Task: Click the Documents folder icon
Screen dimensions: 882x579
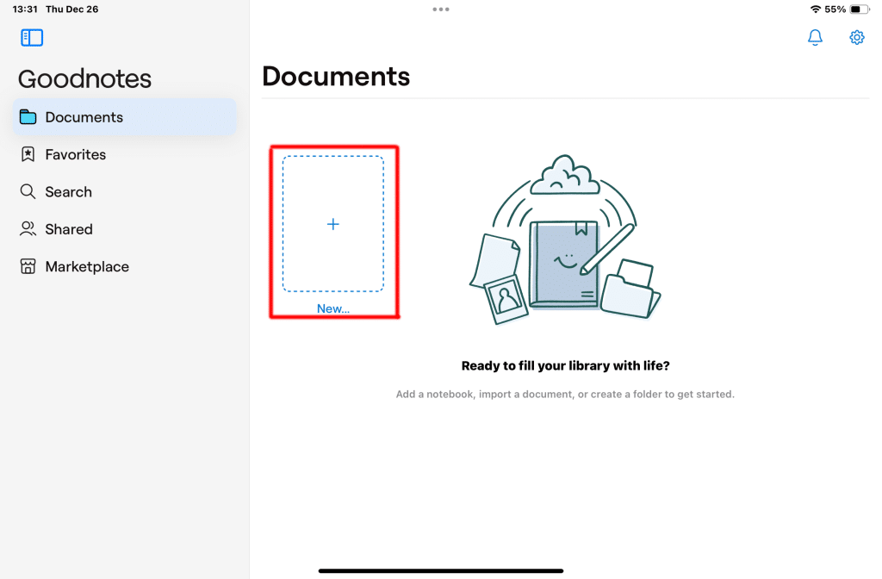Action: pos(28,117)
